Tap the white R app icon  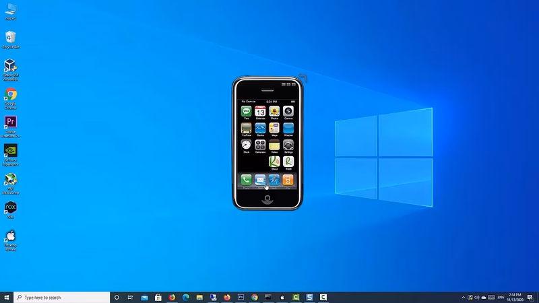pyautogui.click(x=288, y=162)
